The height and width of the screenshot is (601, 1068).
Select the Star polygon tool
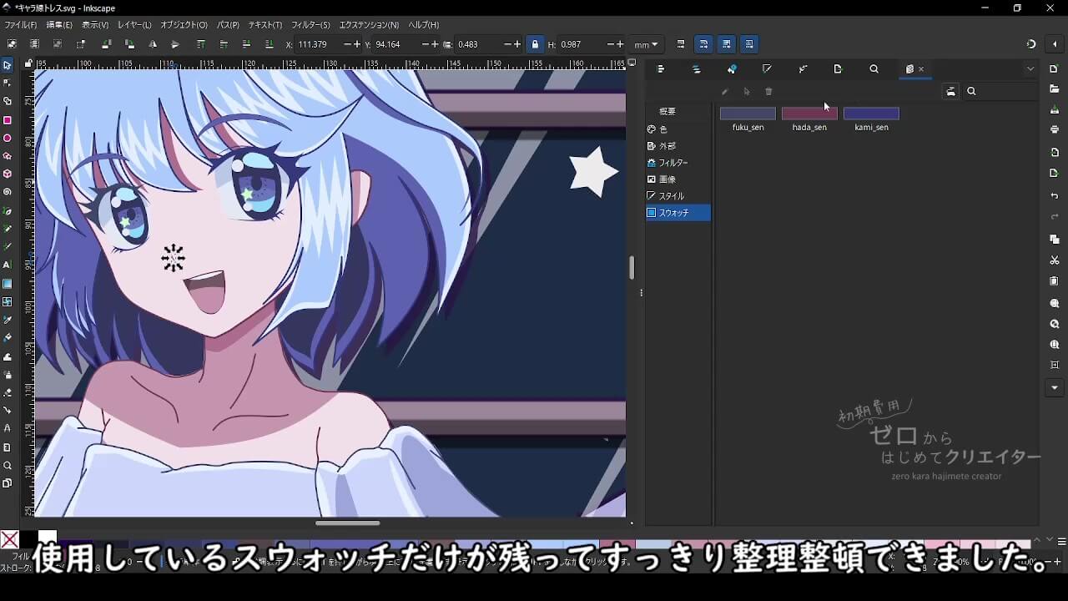coord(8,156)
